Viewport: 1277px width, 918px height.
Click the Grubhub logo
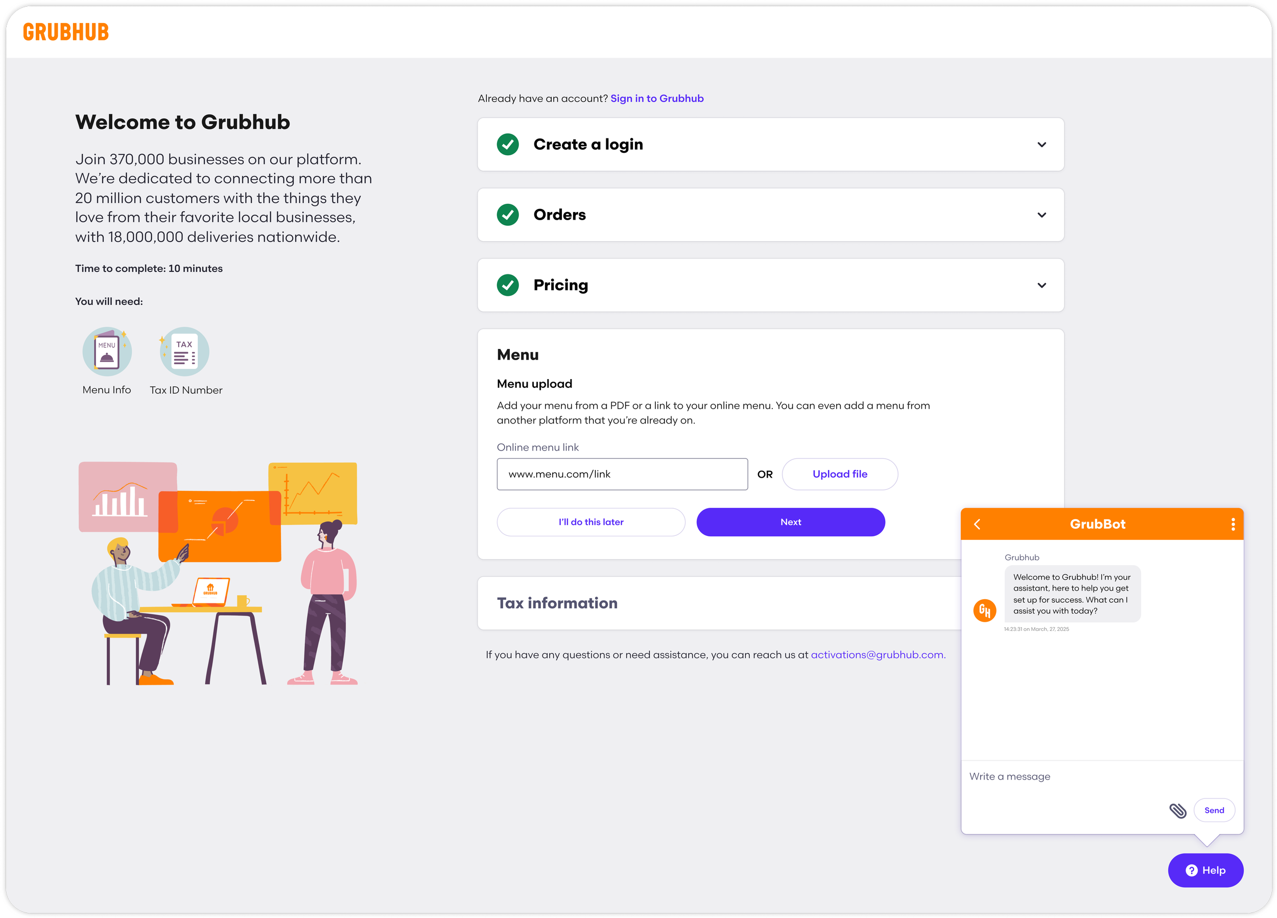pyautogui.click(x=65, y=32)
